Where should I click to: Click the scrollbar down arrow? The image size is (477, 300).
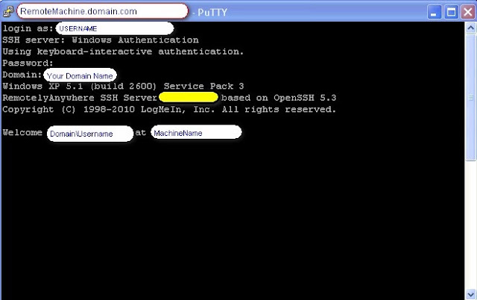click(x=470, y=295)
